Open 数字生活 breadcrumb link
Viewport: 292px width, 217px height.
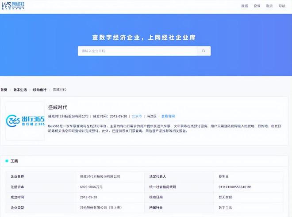(x=20, y=90)
